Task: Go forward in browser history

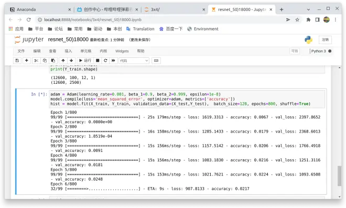Action: (19, 19)
